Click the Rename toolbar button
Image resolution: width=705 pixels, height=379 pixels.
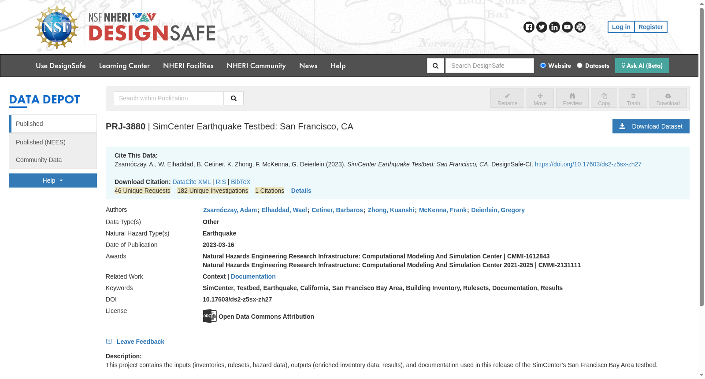tap(507, 98)
